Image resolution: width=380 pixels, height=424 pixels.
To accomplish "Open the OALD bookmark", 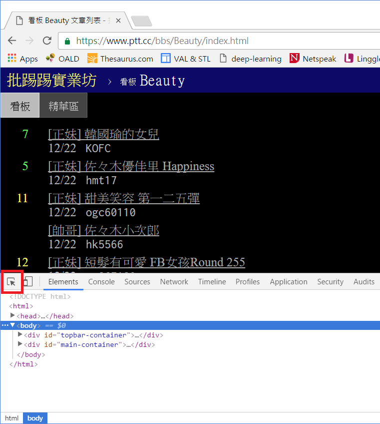I will [62, 59].
